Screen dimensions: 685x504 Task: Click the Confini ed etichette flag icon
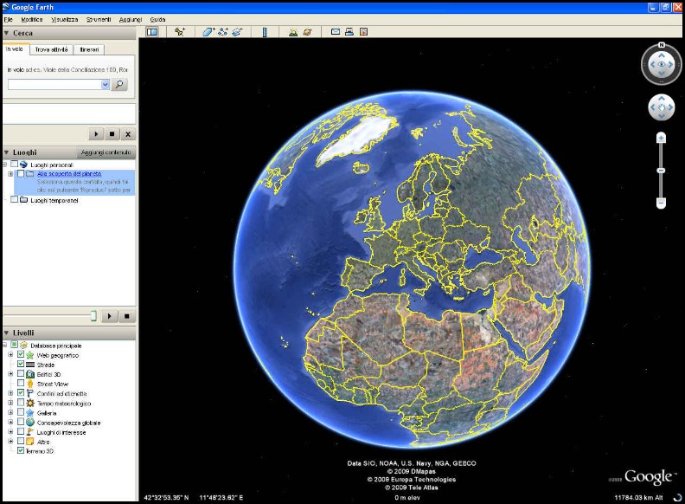29,393
